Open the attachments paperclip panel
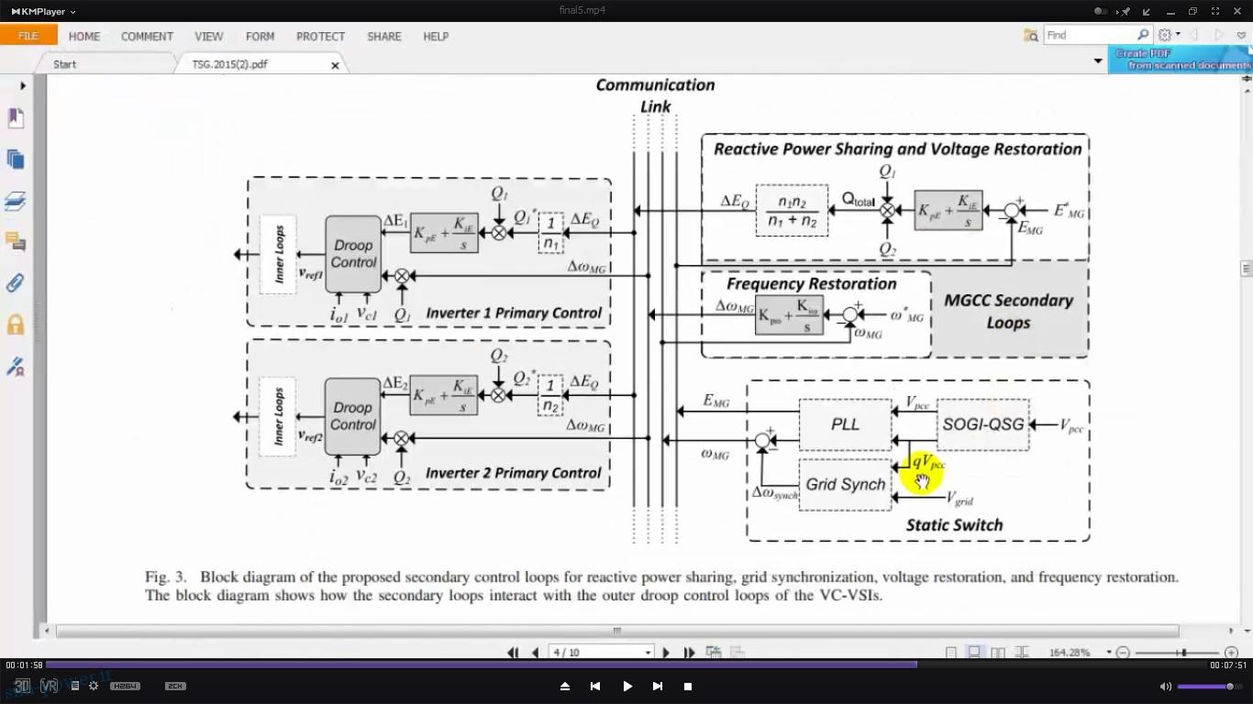 15,283
